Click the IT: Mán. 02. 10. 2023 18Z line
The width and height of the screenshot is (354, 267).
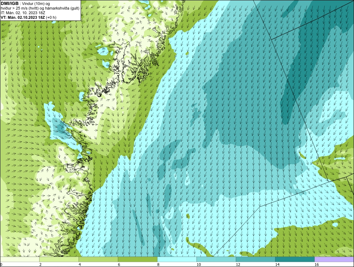23,13
